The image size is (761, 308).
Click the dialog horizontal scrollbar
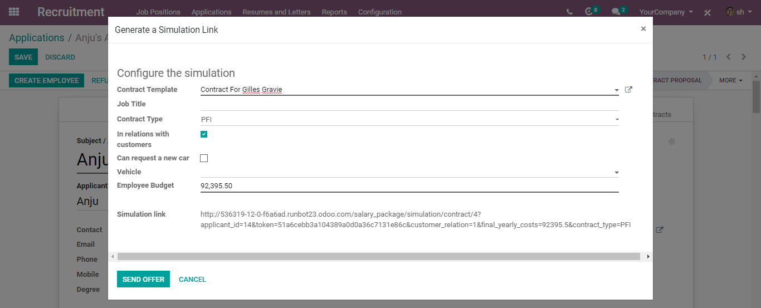pos(379,257)
